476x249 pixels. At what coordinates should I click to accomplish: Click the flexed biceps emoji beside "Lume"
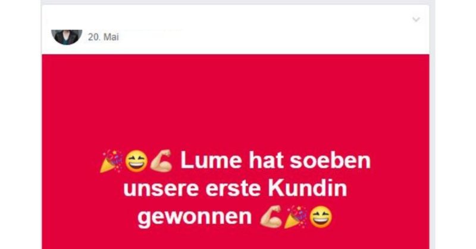(x=161, y=161)
